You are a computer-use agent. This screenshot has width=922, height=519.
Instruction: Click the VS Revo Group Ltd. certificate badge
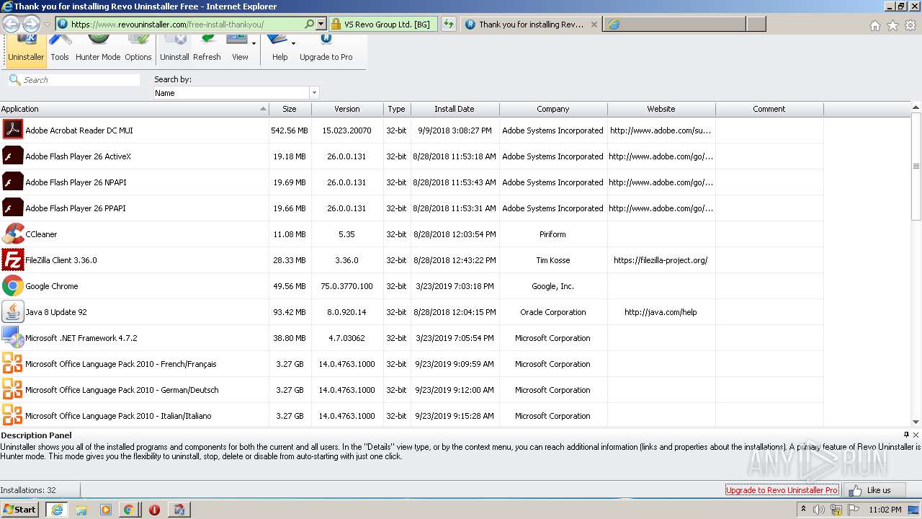click(382, 24)
